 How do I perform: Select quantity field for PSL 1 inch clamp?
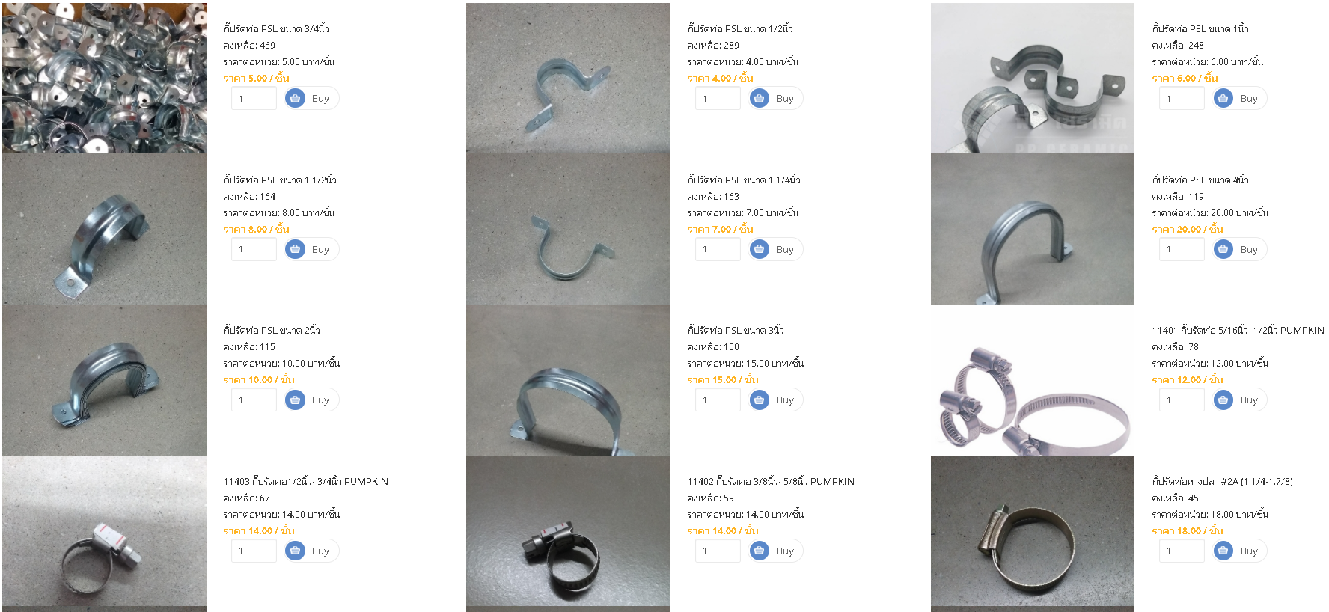coord(1182,98)
